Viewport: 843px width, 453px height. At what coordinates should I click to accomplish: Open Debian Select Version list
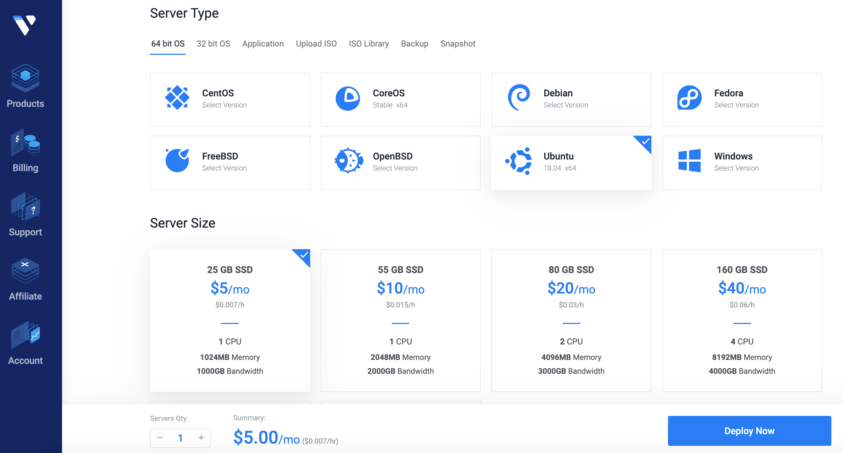566,105
